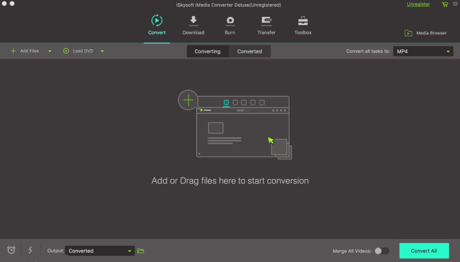Viewport: 460px width, 262px height.
Task: Open the Media Browser
Action: [425, 33]
